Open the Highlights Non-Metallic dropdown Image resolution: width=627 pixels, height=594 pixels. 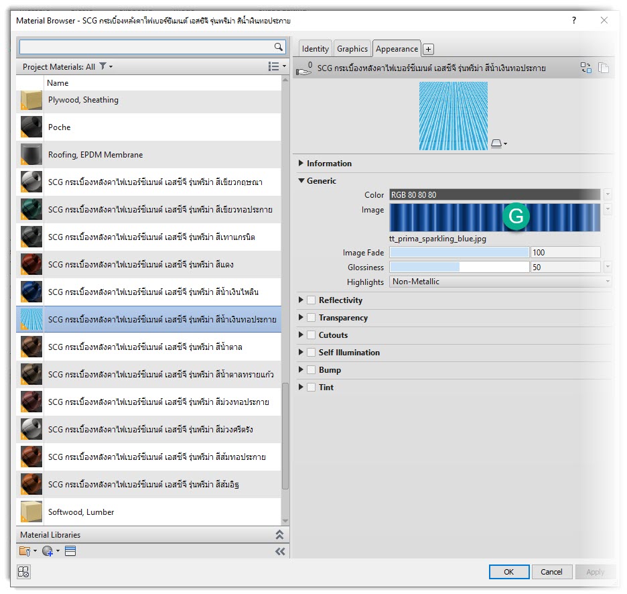(500, 282)
